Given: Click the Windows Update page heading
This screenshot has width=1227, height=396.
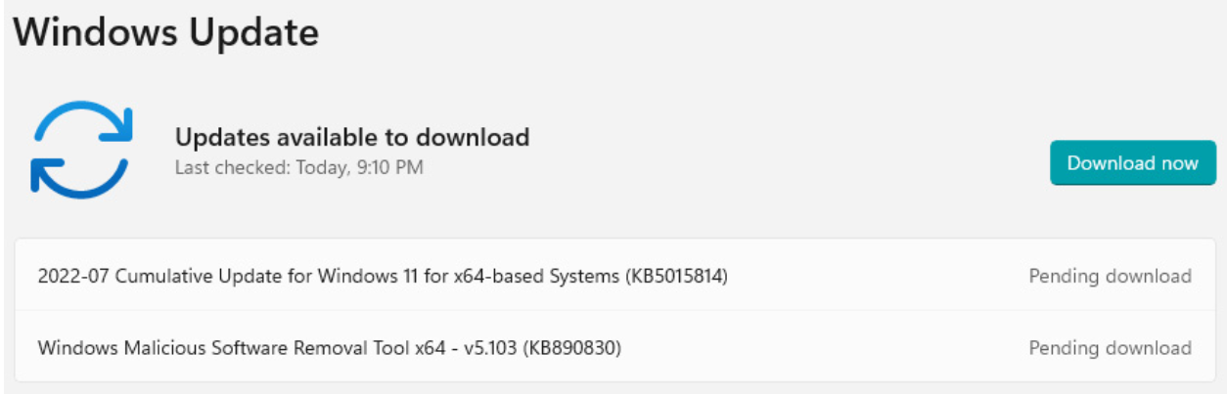Looking at the screenshot, I should click(166, 32).
